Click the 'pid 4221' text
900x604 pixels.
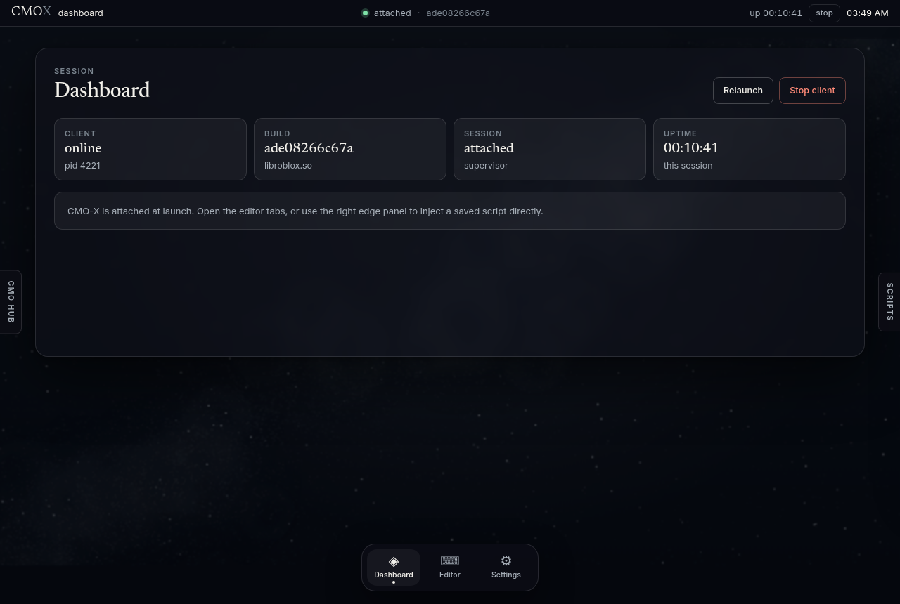(x=82, y=165)
